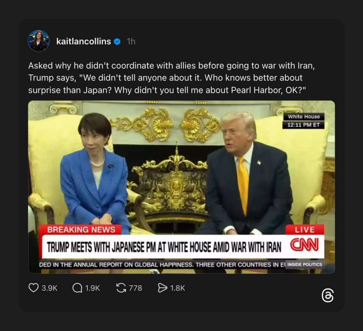The height and width of the screenshot is (331, 363).
Task: Click the 1.8K shares count
Action: point(178,288)
